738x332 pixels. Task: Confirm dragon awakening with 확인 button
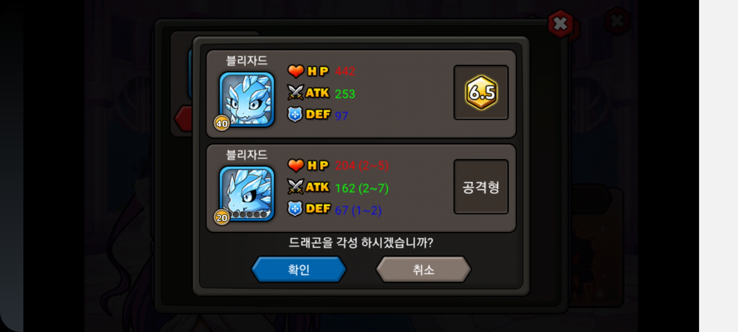pos(299,270)
